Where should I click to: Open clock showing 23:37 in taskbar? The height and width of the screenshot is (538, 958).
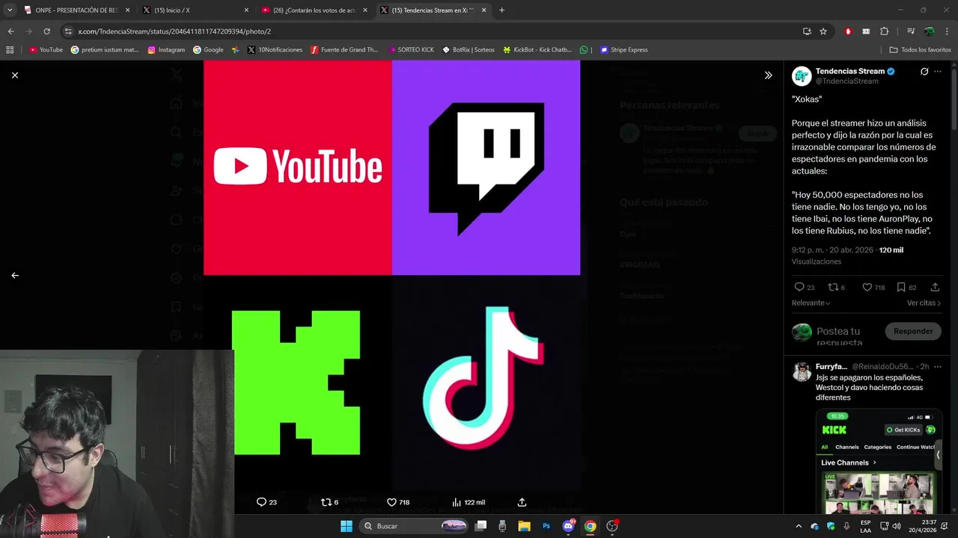(x=922, y=526)
